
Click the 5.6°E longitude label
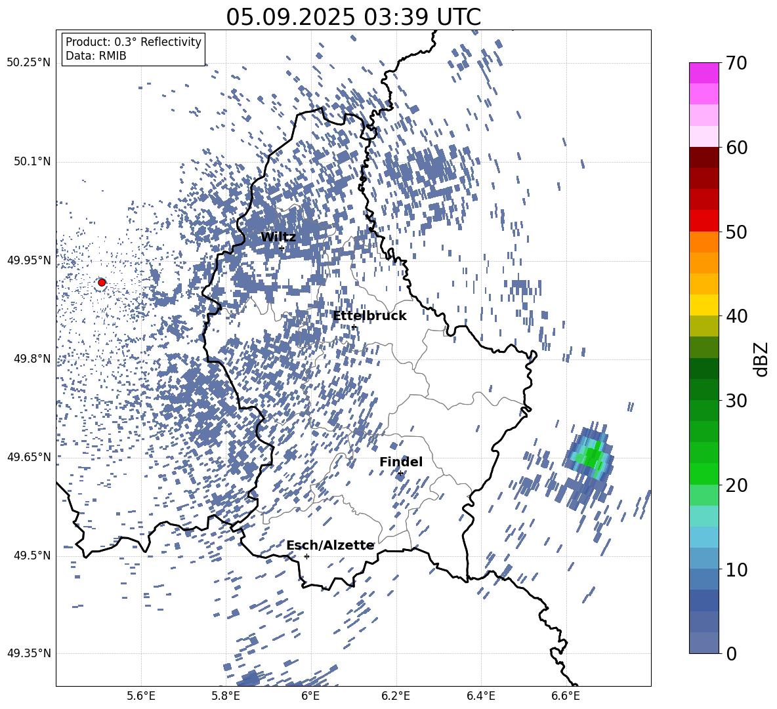point(141,696)
